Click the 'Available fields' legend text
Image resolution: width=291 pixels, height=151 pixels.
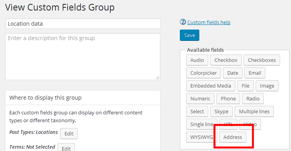pyautogui.click(x=205, y=50)
